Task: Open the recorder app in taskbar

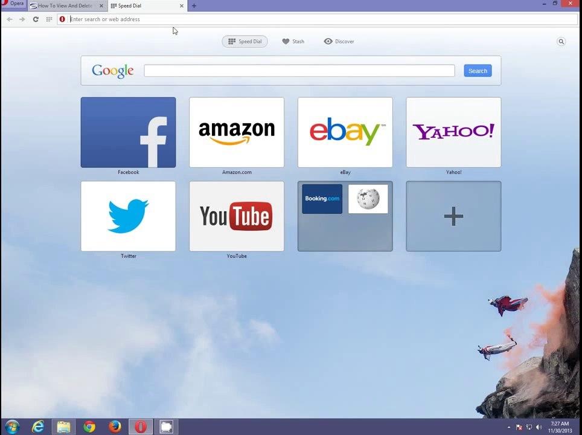Action: (x=166, y=427)
